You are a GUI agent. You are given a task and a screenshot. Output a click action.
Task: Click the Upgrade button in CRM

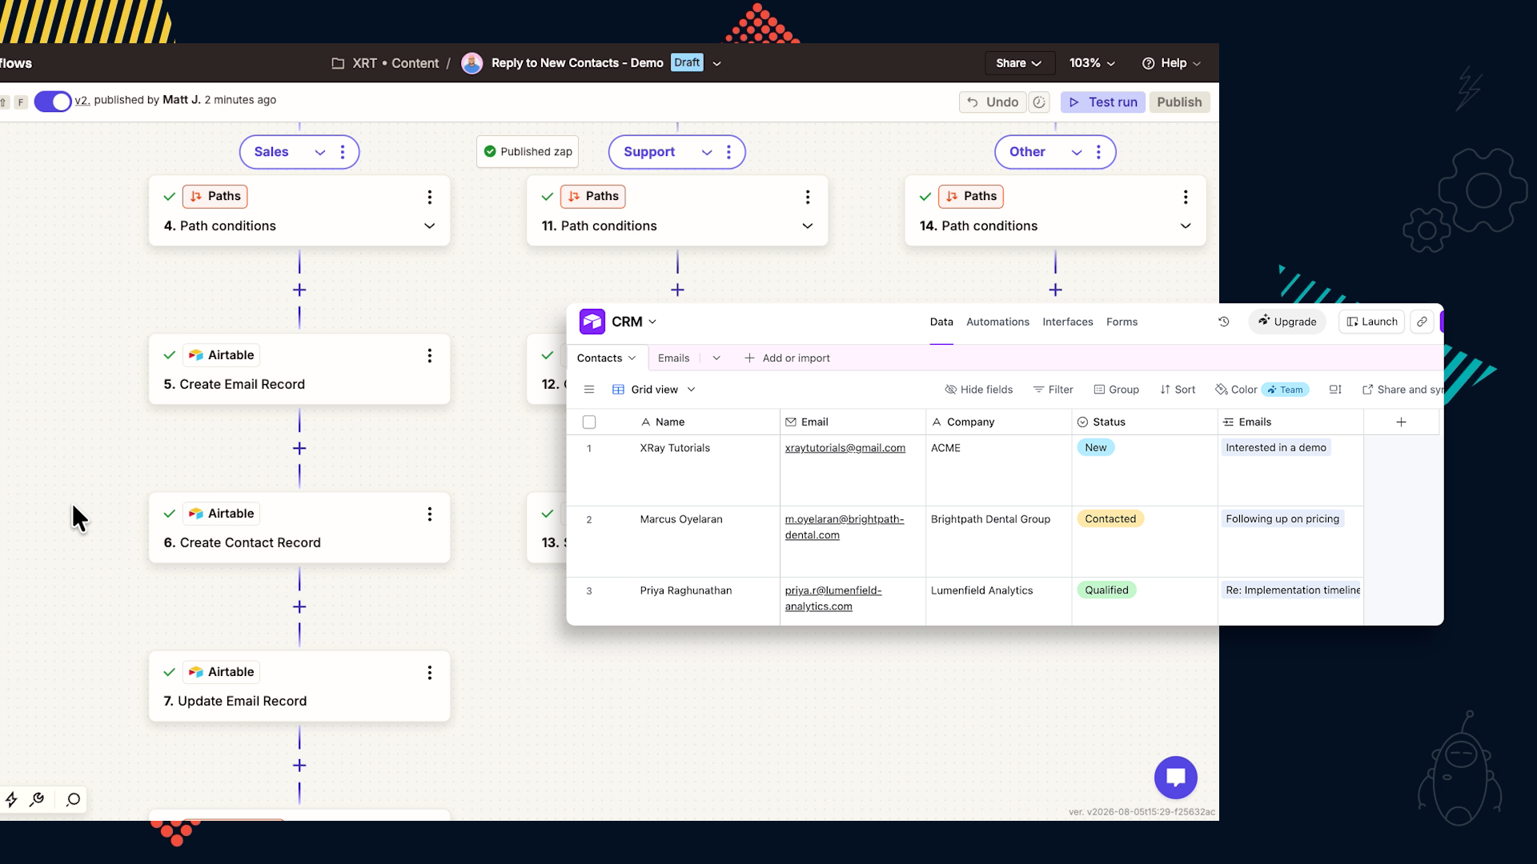point(1286,322)
